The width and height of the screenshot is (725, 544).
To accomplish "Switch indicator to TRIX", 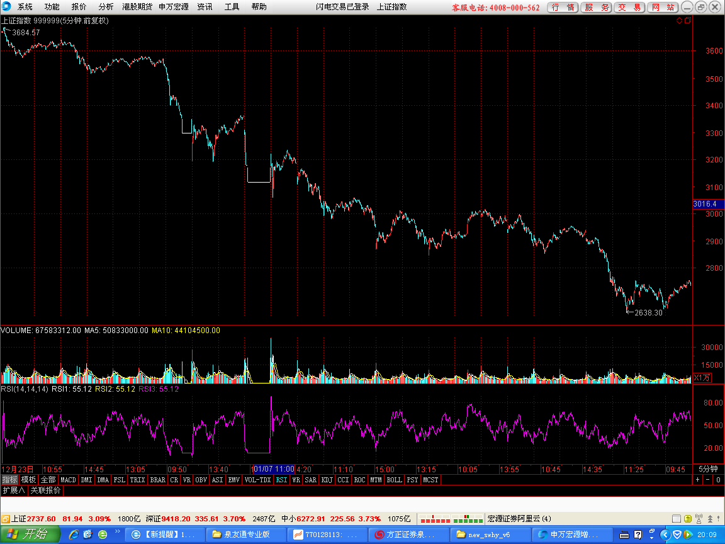I will click(137, 480).
